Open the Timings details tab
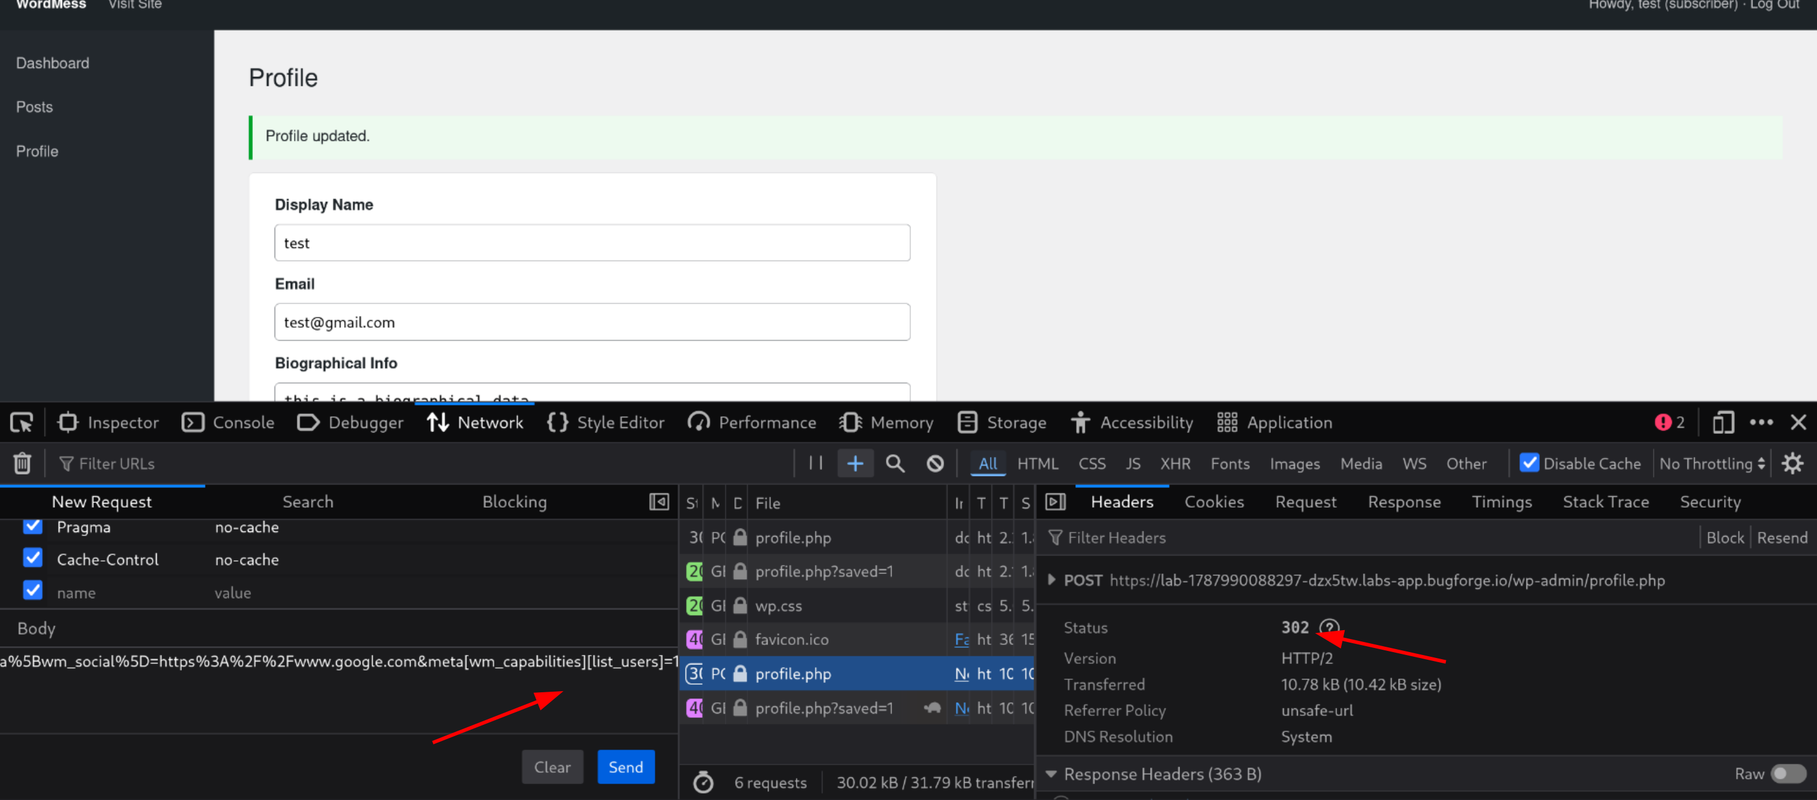This screenshot has height=800, width=1817. (1502, 502)
